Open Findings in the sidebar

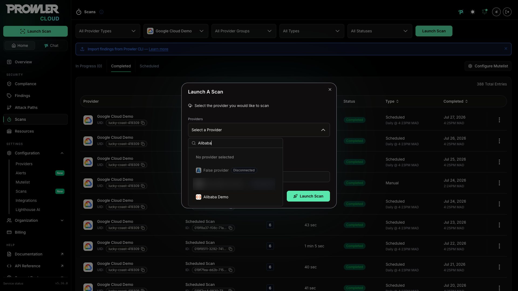pyautogui.click(x=35, y=96)
